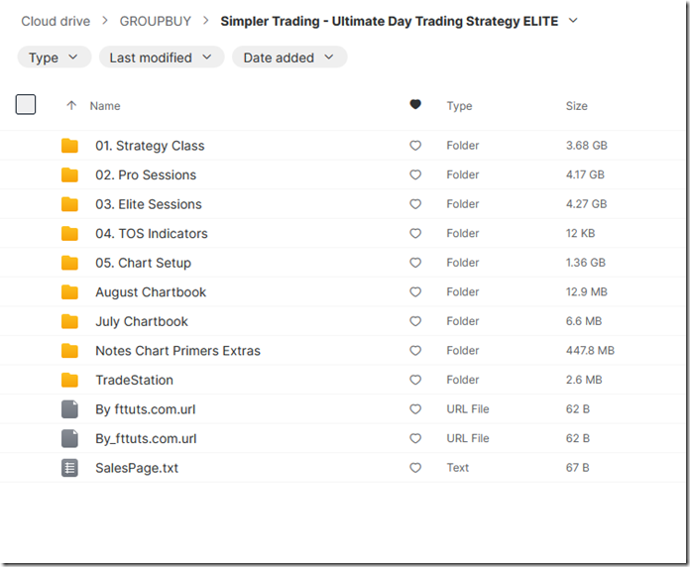Click the August Chartbook folder icon
690x567 pixels.
(x=69, y=292)
